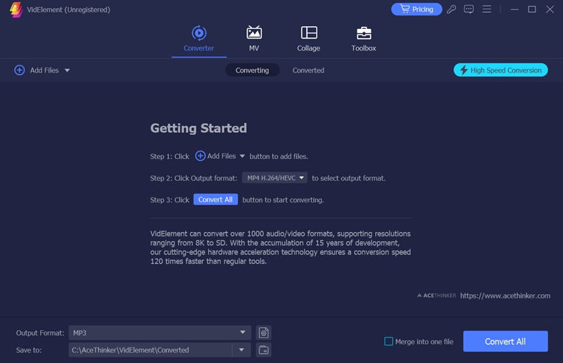The height and width of the screenshot is (363, 563).
Task: Click the Save to path field
Action: (151, 350)
